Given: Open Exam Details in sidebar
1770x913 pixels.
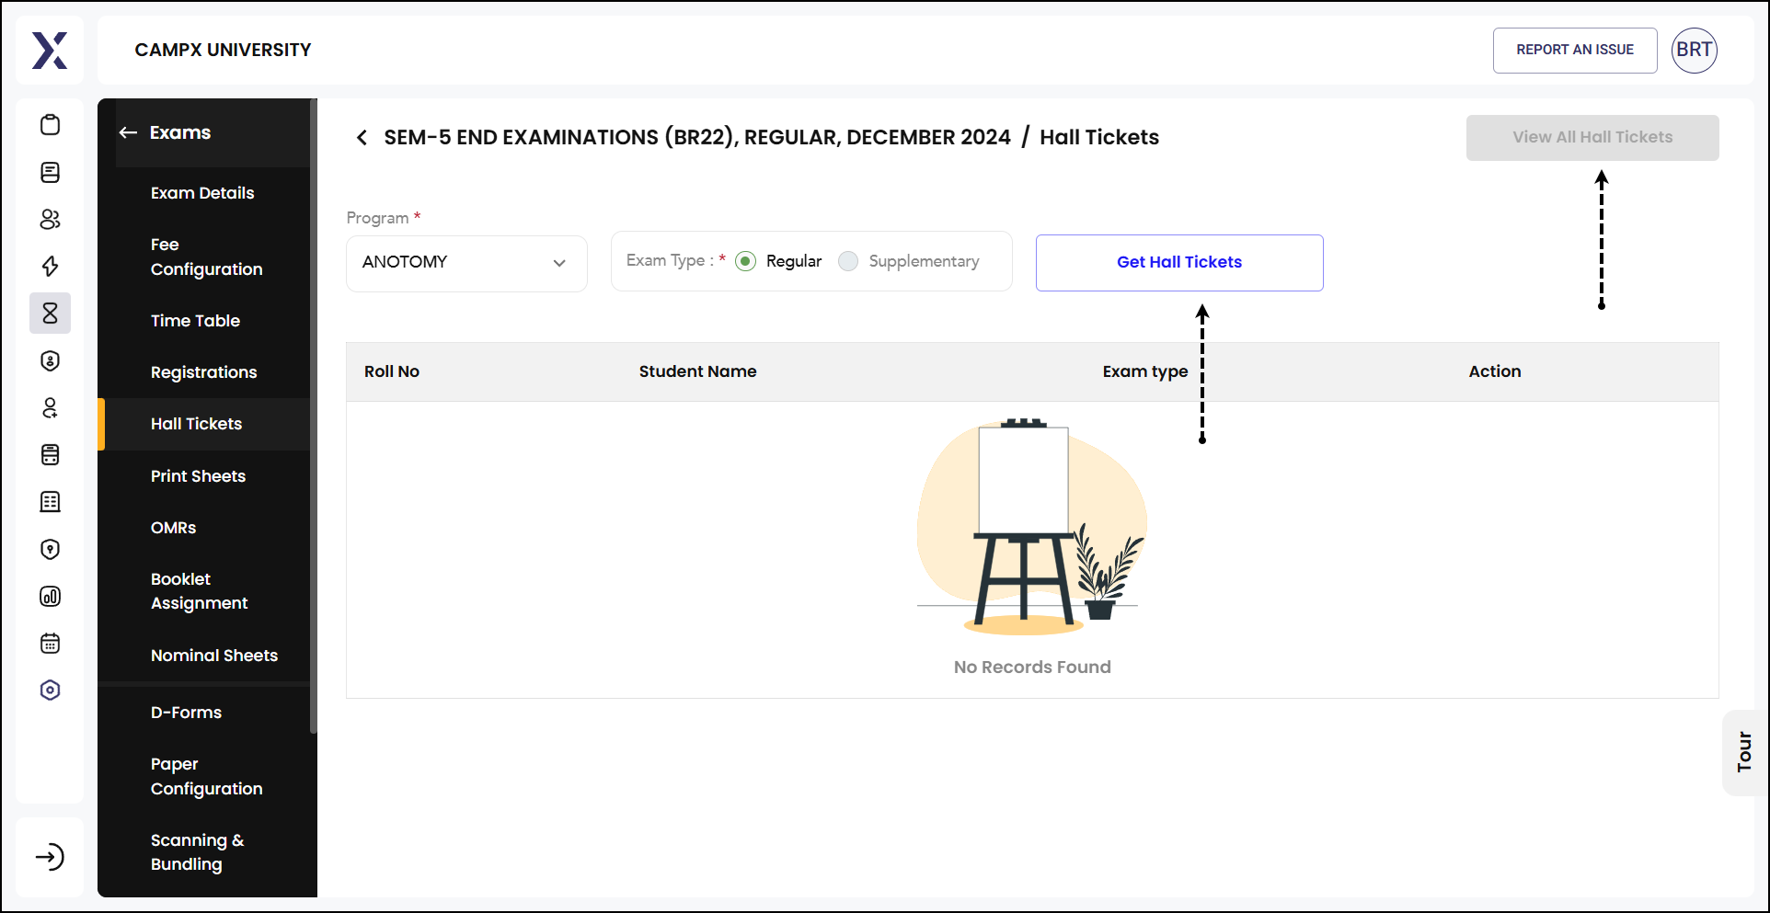Looking at the screenshot, I should [x=202, y=193].
